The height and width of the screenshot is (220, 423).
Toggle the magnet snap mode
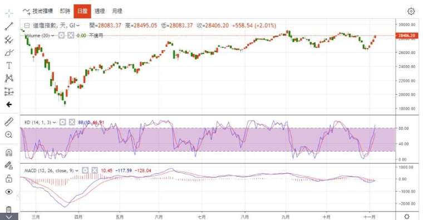(9, 153)
